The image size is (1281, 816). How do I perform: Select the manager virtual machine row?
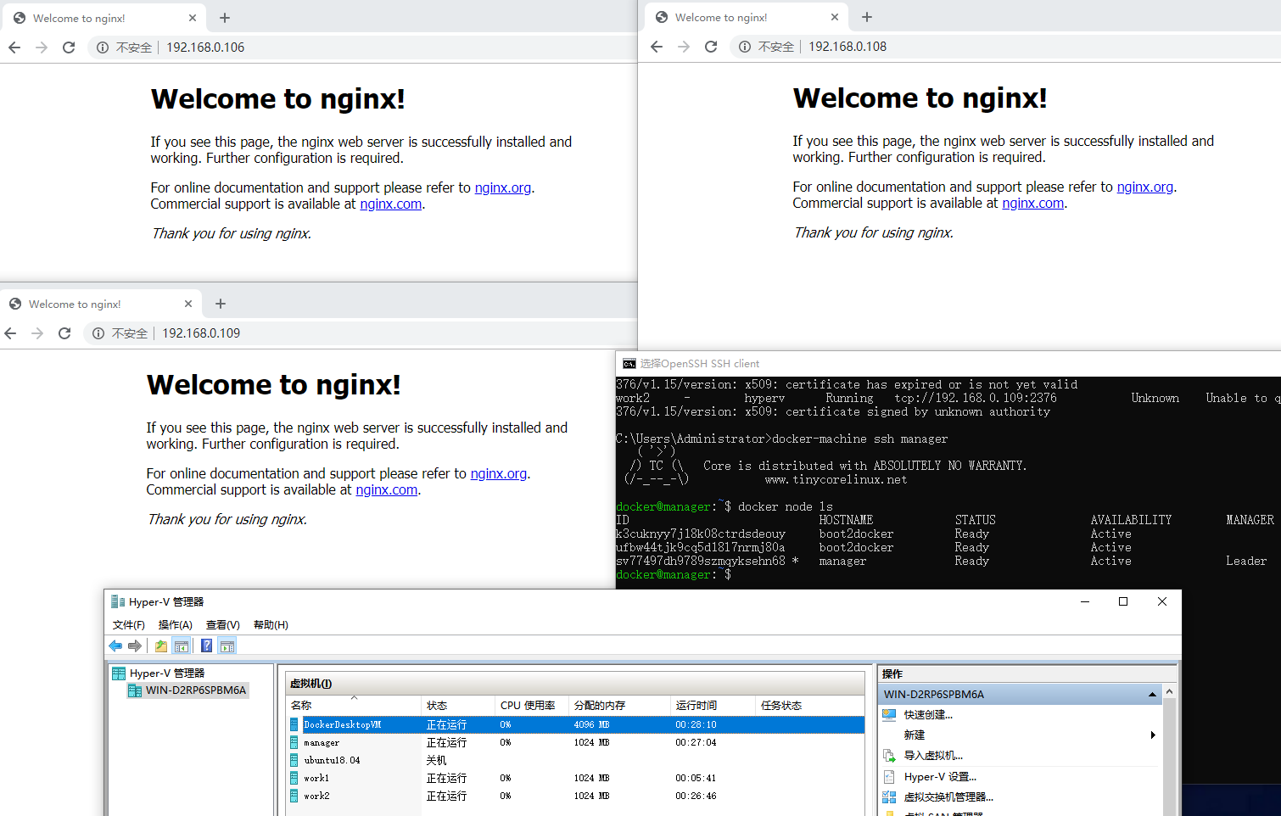pyautogui.click(x=576, y=742)
